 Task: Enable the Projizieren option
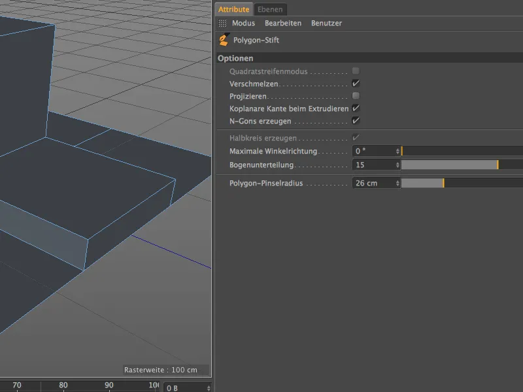(354, 95)
